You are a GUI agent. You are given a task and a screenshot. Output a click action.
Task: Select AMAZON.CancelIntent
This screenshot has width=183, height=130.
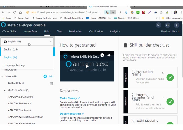(21, 97)
